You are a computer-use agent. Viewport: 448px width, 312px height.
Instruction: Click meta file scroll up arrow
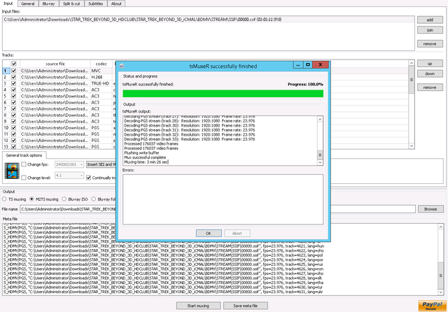click(440, 227)
